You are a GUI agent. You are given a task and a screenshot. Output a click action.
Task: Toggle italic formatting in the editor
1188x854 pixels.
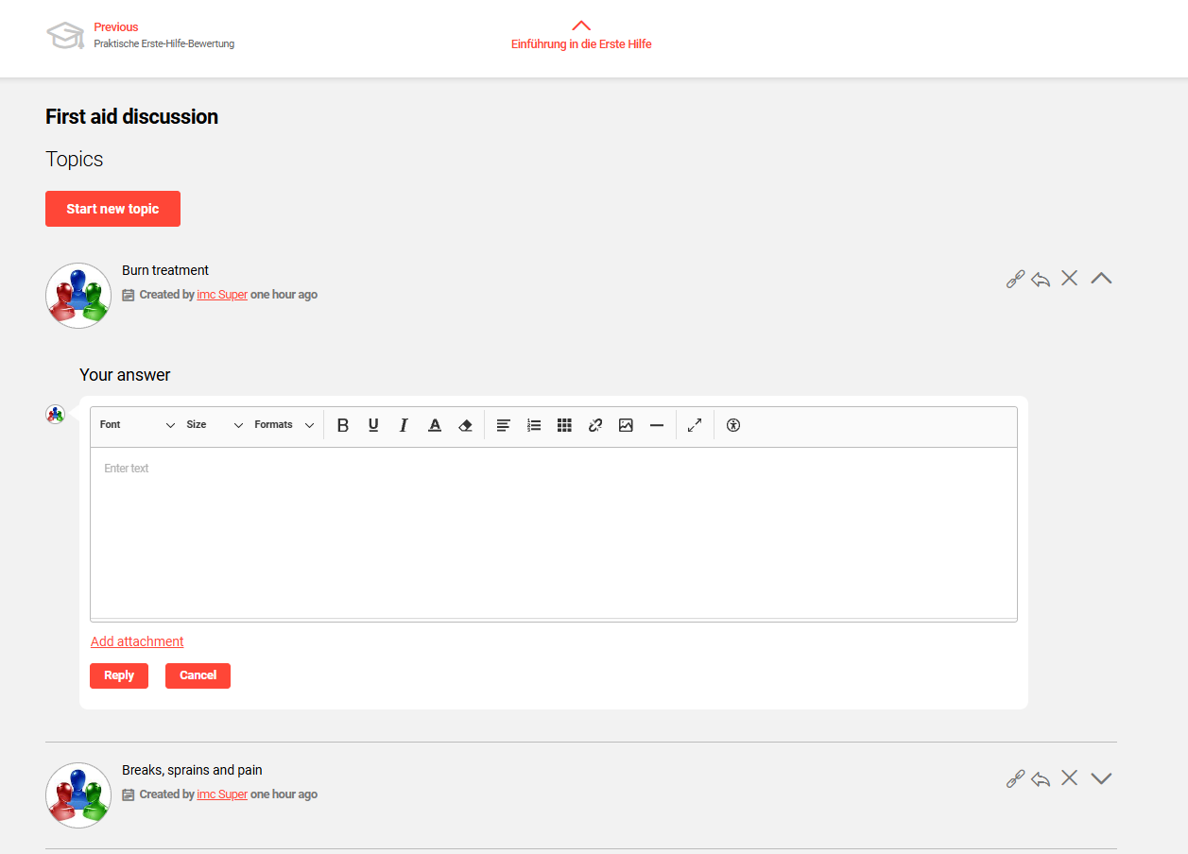(x=404, y=425)
